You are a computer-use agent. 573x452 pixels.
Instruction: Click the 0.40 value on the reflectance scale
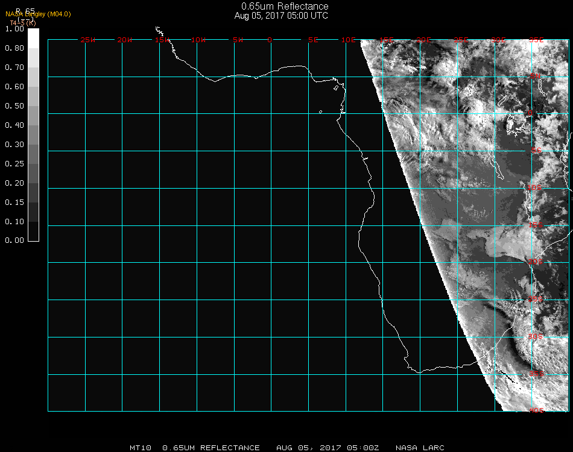(x=14, y=125)
